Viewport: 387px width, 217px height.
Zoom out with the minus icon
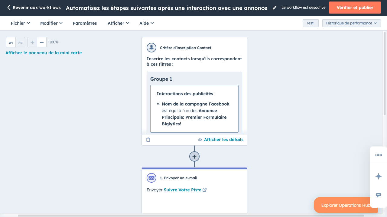(x=42, y=42)
